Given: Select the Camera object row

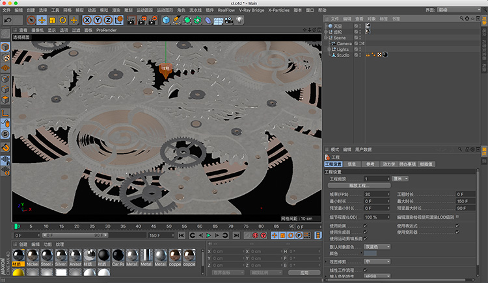Looking at the screenshot, I should (344, 43).
